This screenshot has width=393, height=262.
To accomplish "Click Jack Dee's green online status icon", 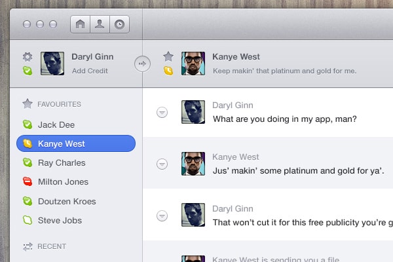I will pos(28,124).
